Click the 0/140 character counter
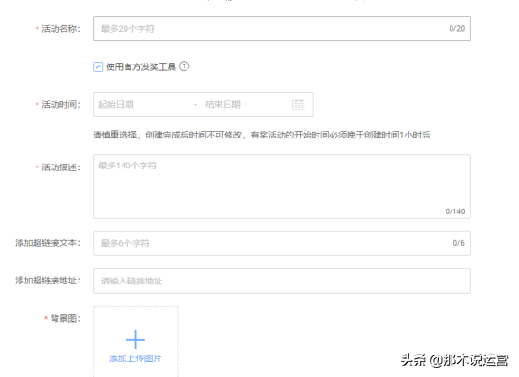Viewport: 519px width, 377px height. (455, 211)
